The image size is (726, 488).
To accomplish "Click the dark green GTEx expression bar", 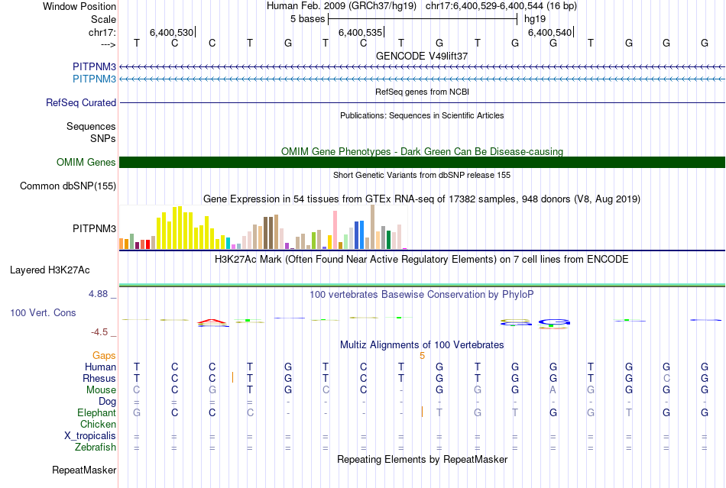I will point(389,240).
